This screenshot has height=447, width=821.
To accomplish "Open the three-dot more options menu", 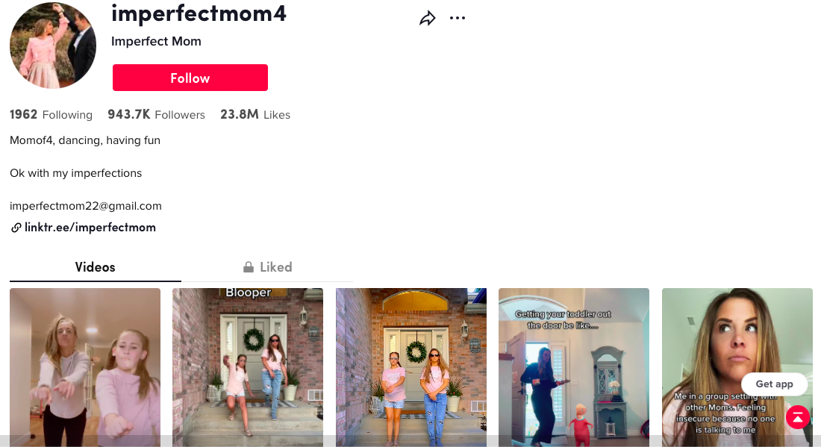I will point(457,19).
